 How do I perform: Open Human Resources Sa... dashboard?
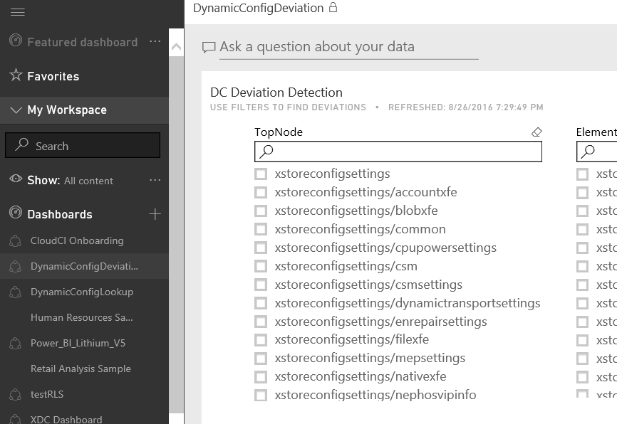coord(82,317)
